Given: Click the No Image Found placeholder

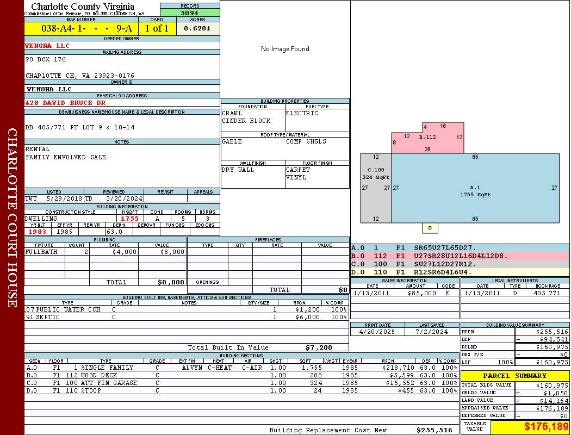Looking at the screenshot, I should pos(285,49).
